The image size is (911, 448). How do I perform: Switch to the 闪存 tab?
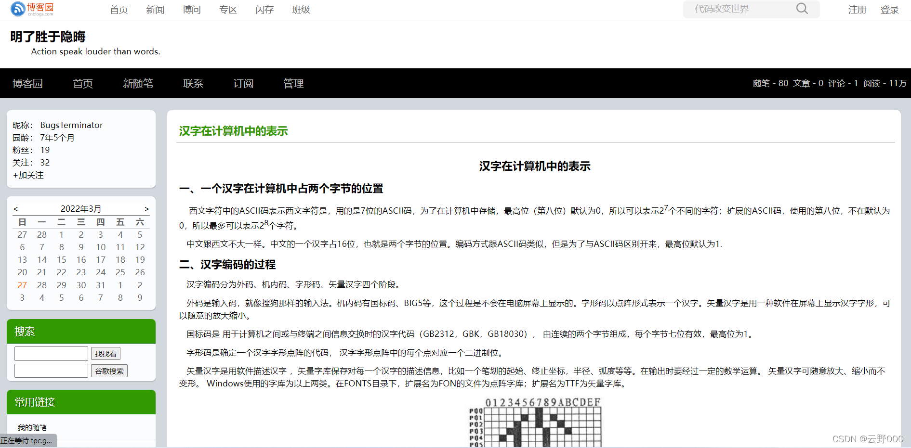pyautogui.click(x=264, y=9)
